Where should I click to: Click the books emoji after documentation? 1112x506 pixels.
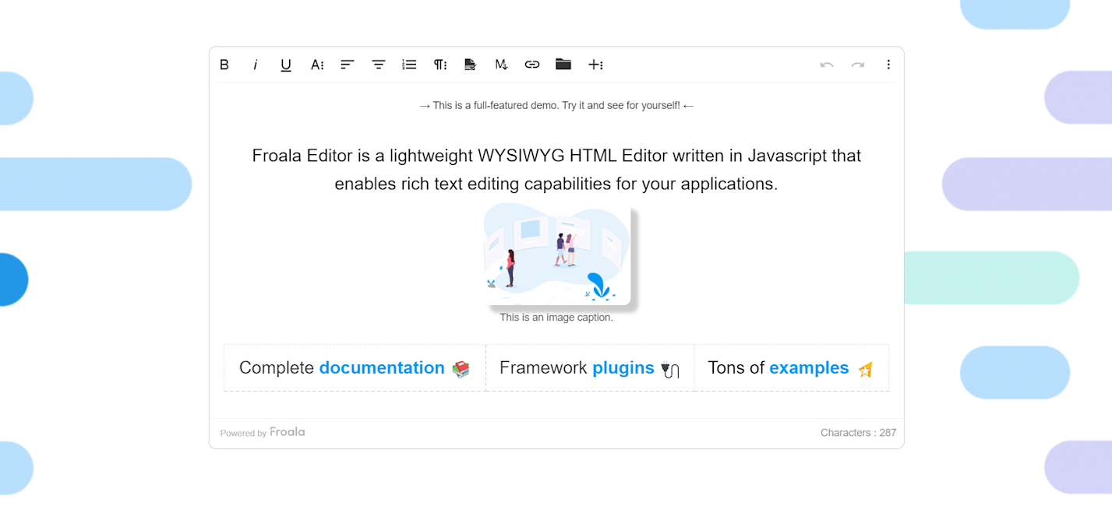461,369
